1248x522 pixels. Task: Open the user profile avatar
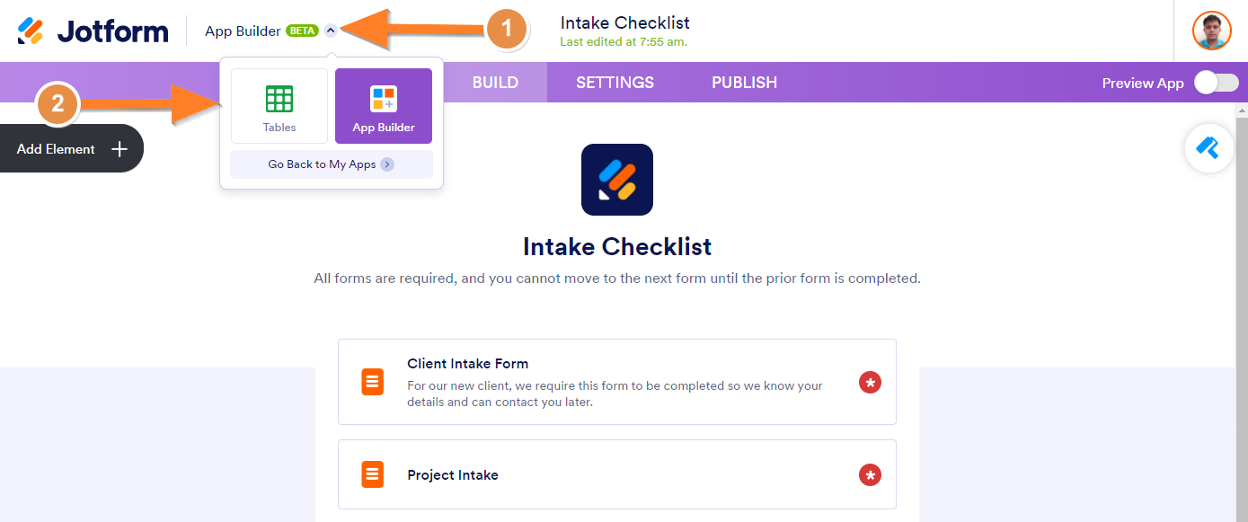1211,31
